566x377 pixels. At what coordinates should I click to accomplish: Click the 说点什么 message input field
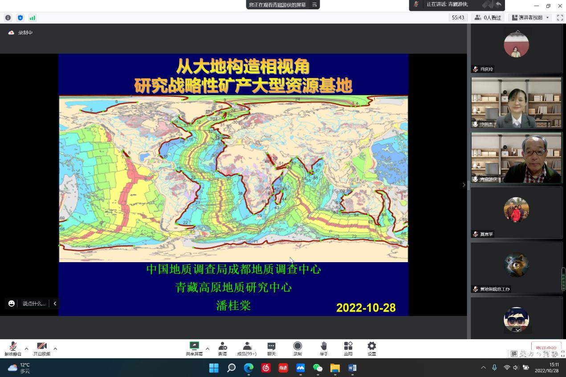pyautogui.click(x=34, y=304)
